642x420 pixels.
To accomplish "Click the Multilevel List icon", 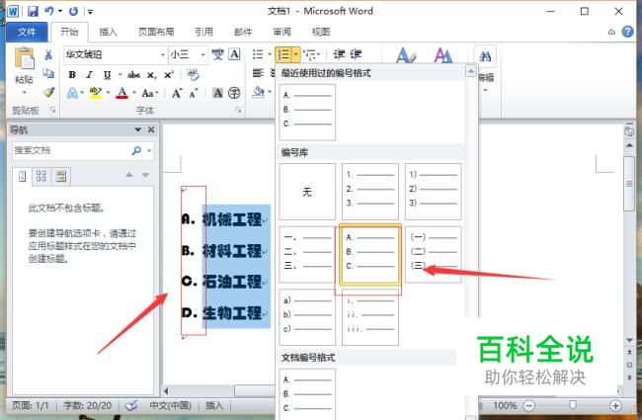I will coord(310,54).
